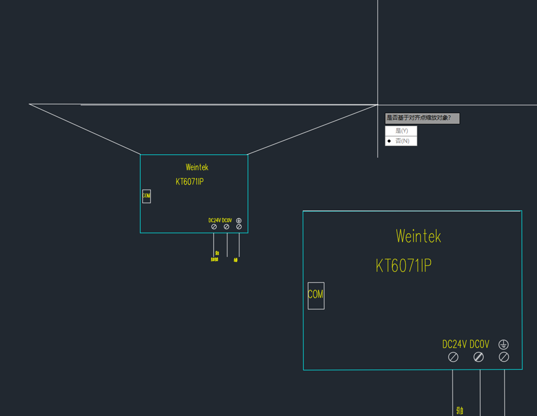This screenshot has height=416, width=537.
Task: Select the Weintek text in the large drawing
Action: [418, 236]
